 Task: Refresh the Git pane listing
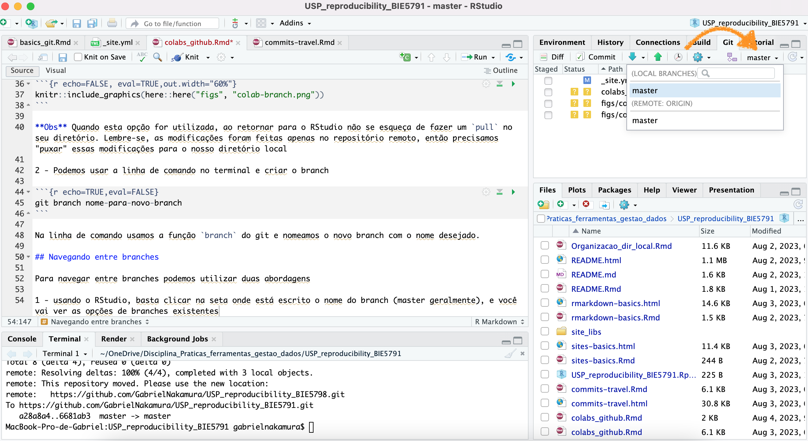[x=792, y=57]
